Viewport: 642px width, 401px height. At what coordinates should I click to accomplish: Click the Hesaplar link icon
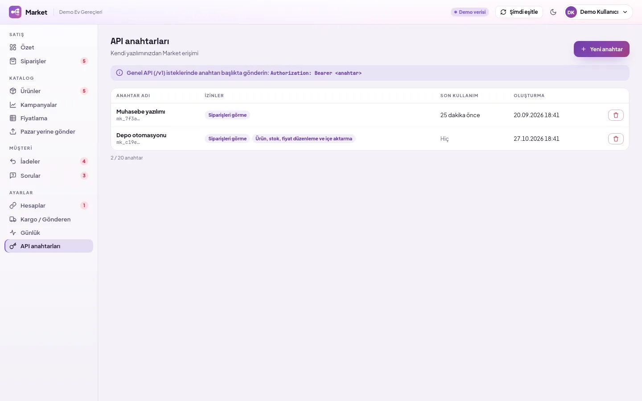click(x=13, y=205)
